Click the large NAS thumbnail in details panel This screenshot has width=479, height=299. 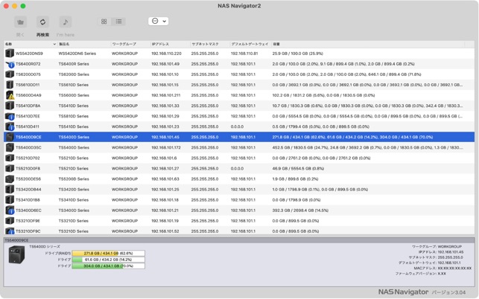[x=16, y=254]
